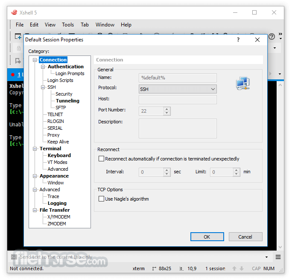Select ZMODEM in category tree

57,224
